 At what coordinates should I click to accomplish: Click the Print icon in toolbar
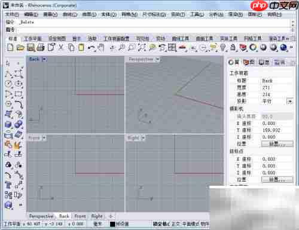[x=41, y=48]
